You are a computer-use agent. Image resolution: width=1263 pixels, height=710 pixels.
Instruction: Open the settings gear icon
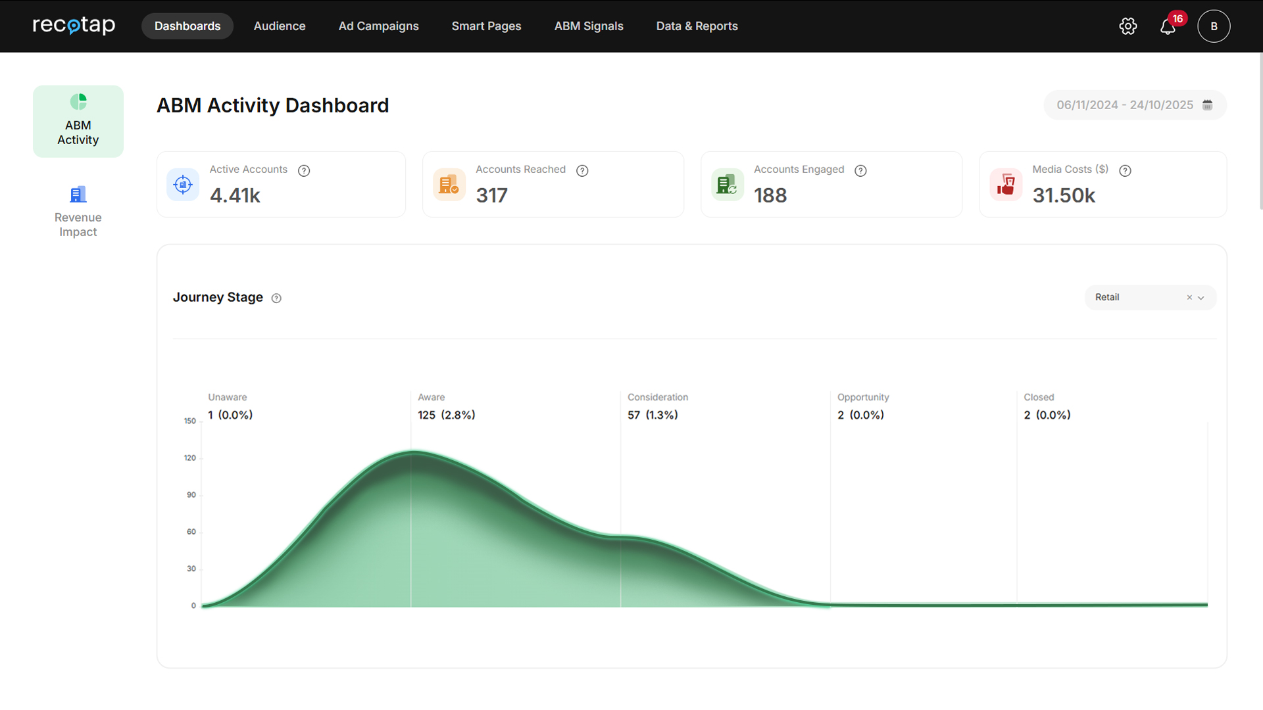coord(1128,26)
